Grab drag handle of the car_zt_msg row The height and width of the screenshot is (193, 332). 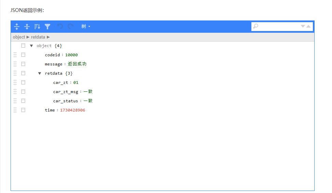(x=15, y=91)
